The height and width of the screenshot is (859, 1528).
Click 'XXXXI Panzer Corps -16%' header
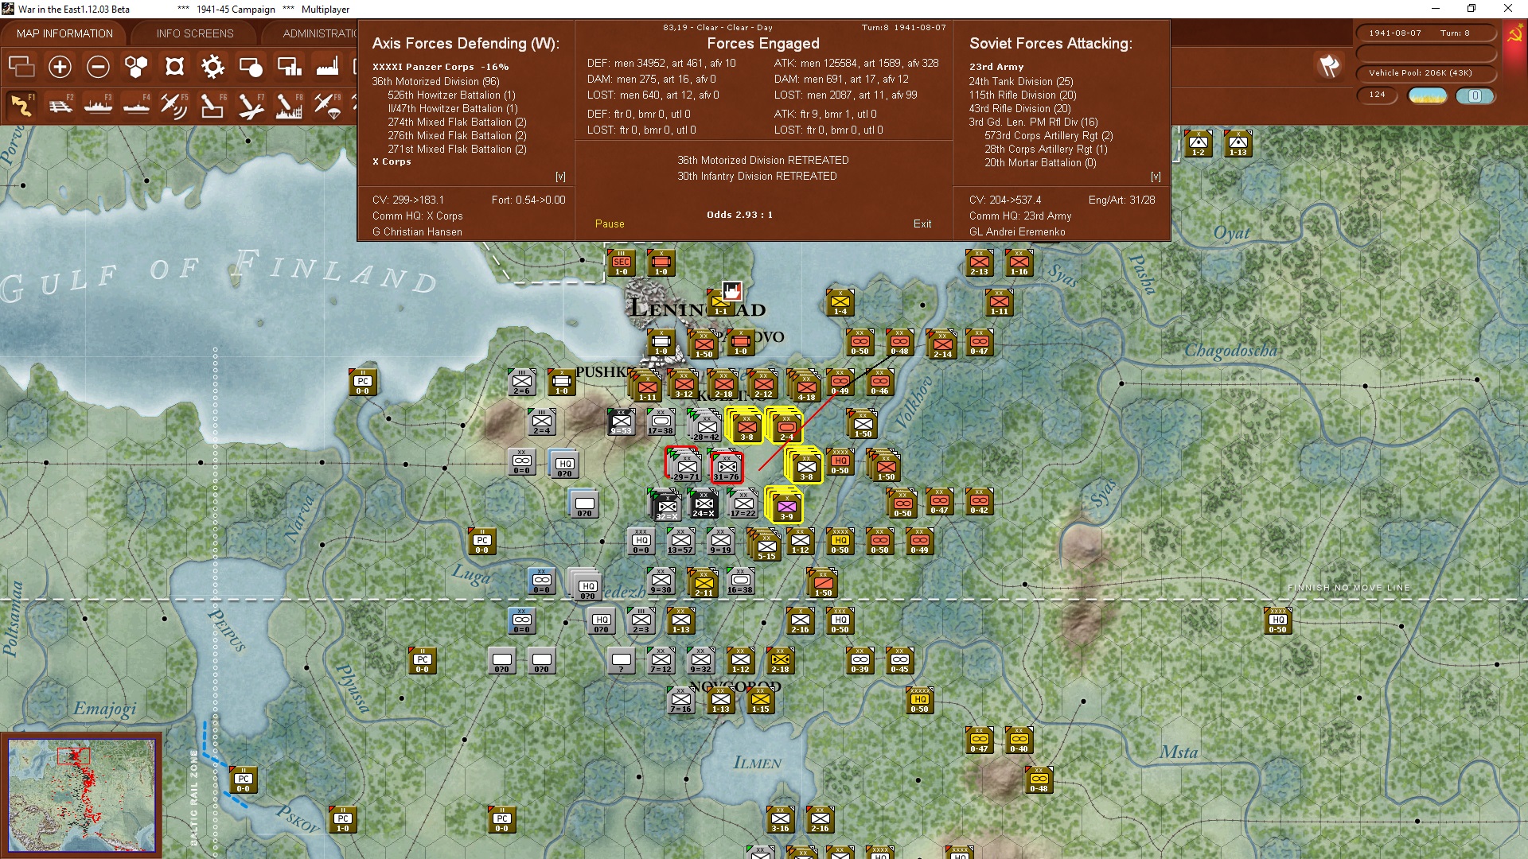[440, 67]
